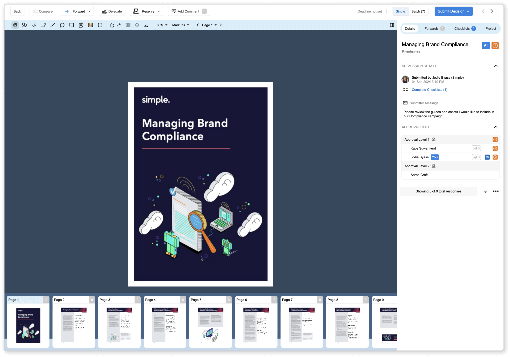Select the text selection tool

point(100,25)
